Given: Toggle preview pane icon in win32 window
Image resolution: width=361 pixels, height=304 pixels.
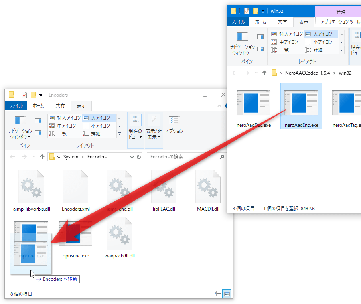Looking at the screenshot, I should pyautogui.click(x=260, y=37).
